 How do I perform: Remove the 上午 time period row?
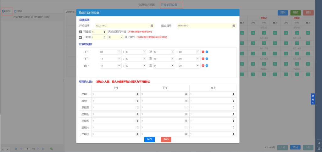pos(203,52)
